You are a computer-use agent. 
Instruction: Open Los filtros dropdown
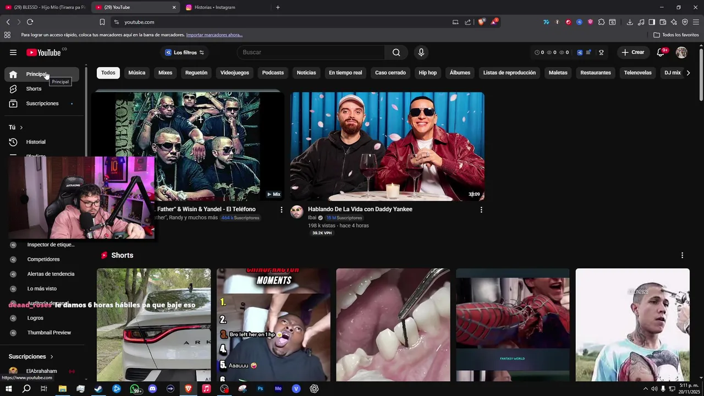185,52
